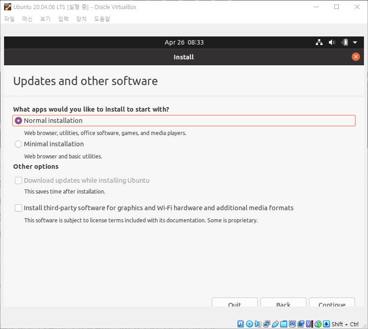Click the Apr 26 08:33 clock
Image resolution: width=368 pixels, height=329 pixels.
click(184, 42)
